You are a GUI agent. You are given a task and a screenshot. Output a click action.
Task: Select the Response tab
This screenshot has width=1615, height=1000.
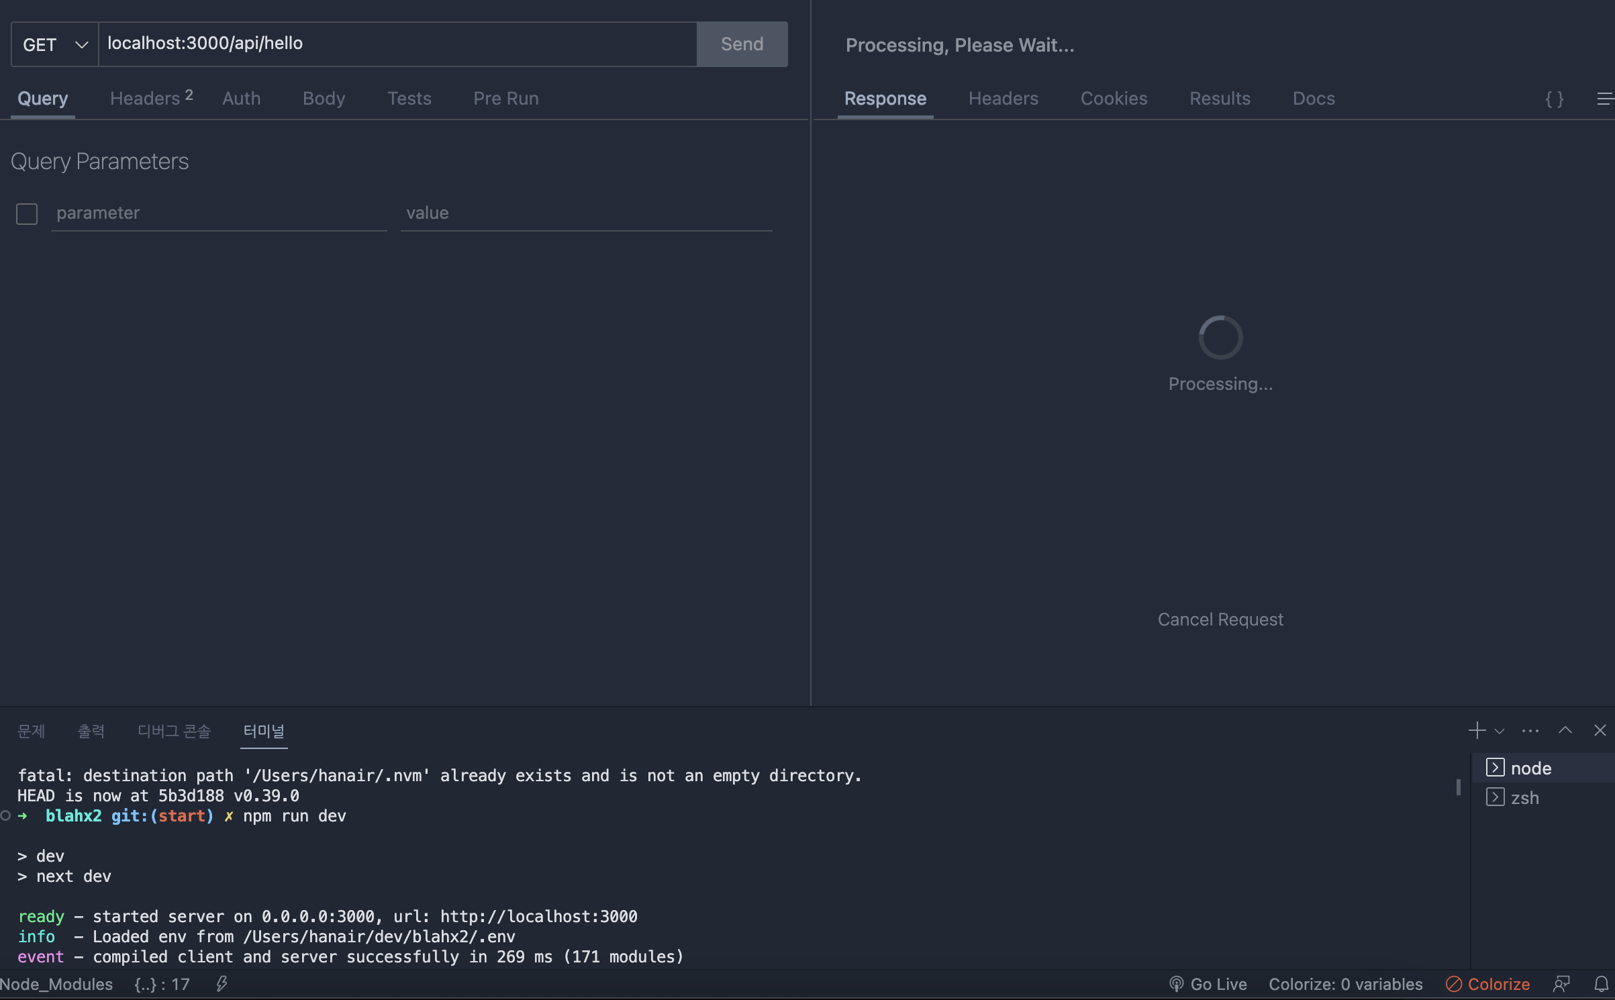(885, 99)
